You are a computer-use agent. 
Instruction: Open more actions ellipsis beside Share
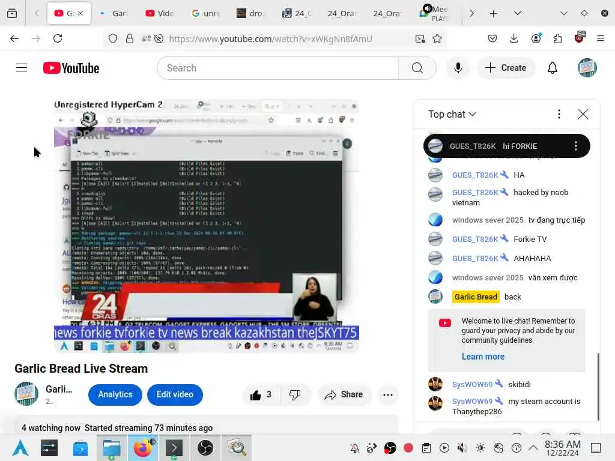[388, 395]
